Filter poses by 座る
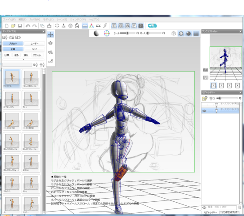Viewport: 244px width, 216px height. (16, 55)
